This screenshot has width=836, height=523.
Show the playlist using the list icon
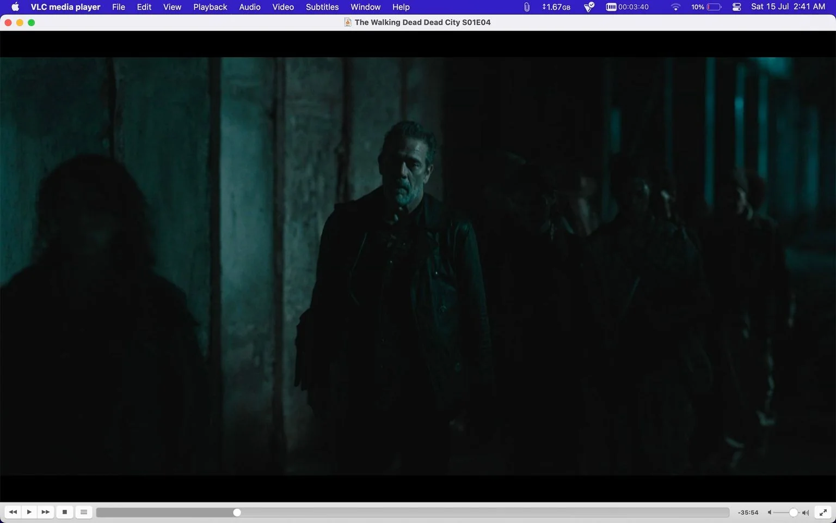(x=84, y=512)
